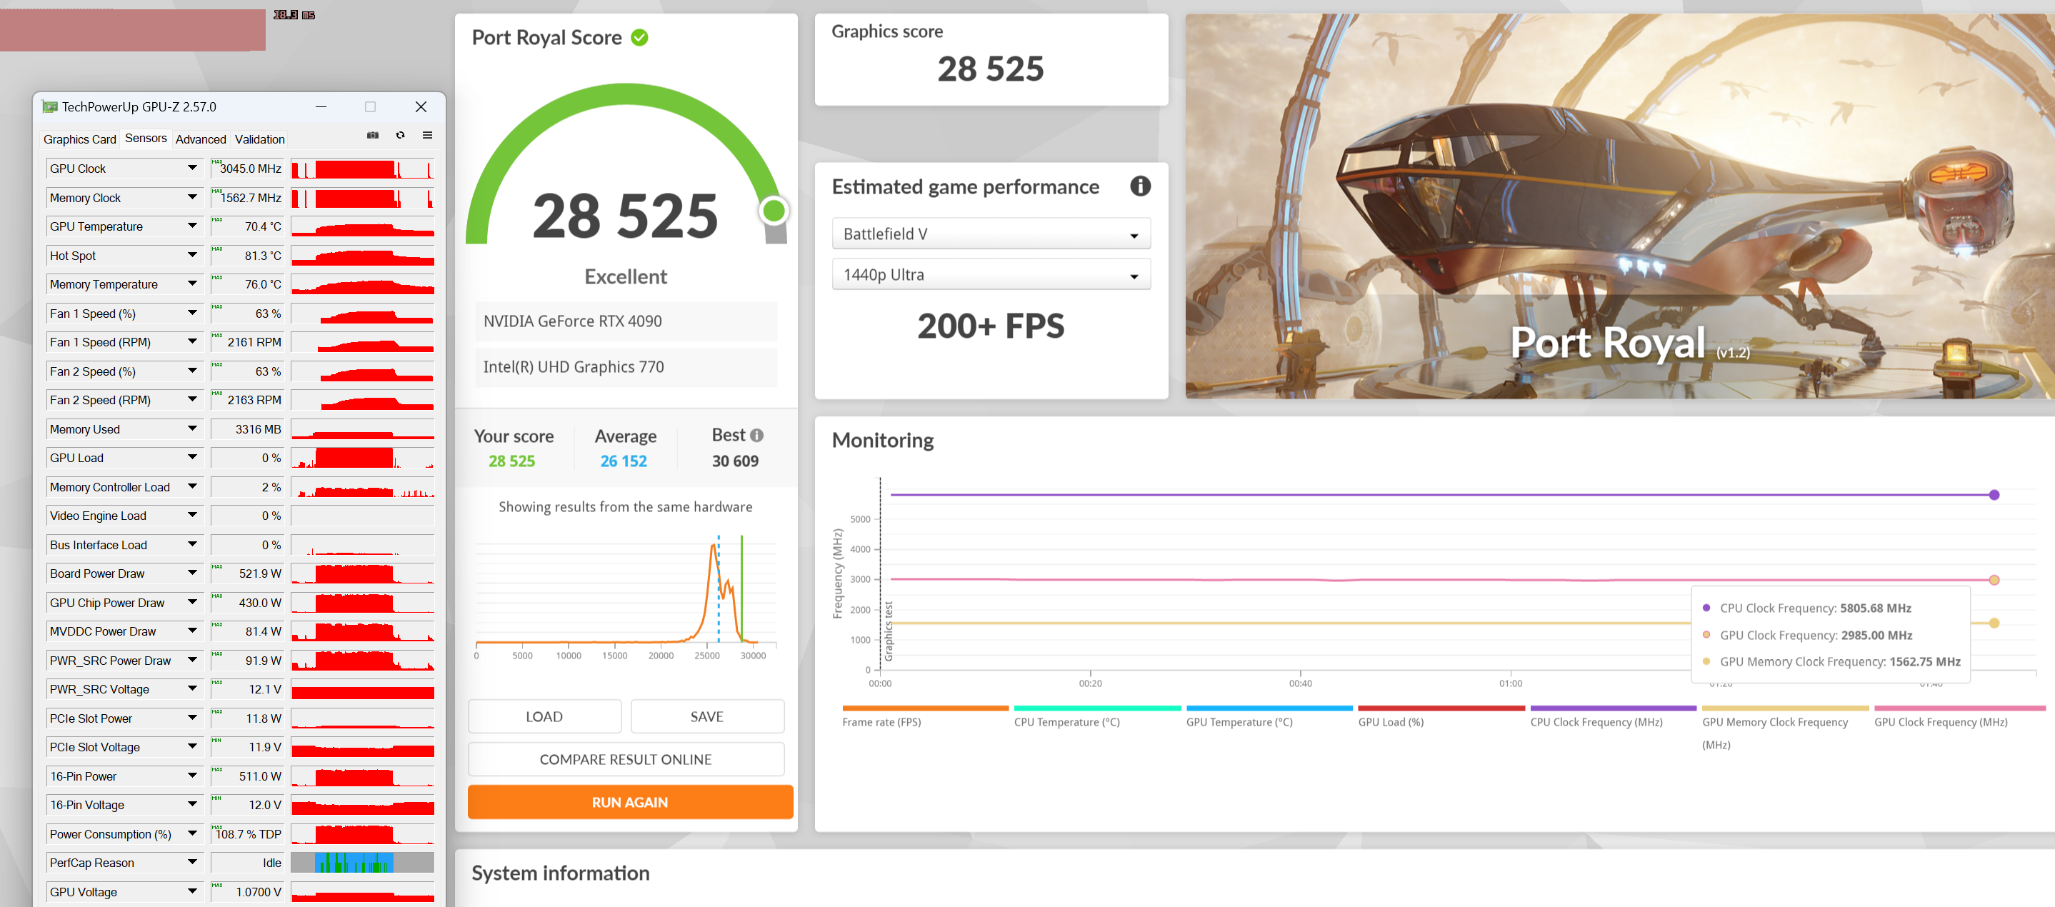Open the Battlefield V game dropdown

pyautogui.click(x=990, y=234)
